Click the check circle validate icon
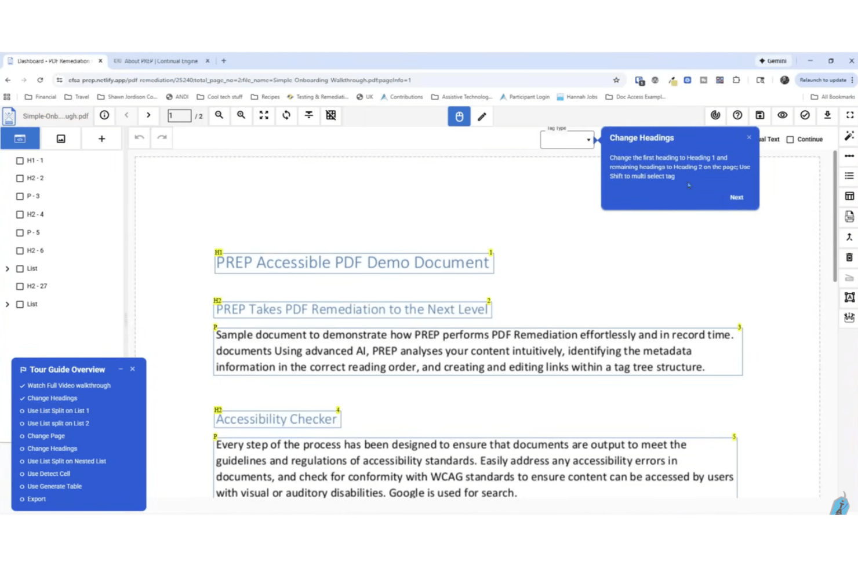Image resolution: width=858 pixels, height=572 pixels. 805,115
